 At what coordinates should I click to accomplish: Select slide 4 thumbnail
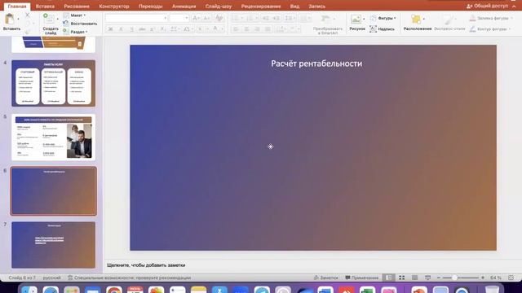pyautogui.click(x=53, y=83)
